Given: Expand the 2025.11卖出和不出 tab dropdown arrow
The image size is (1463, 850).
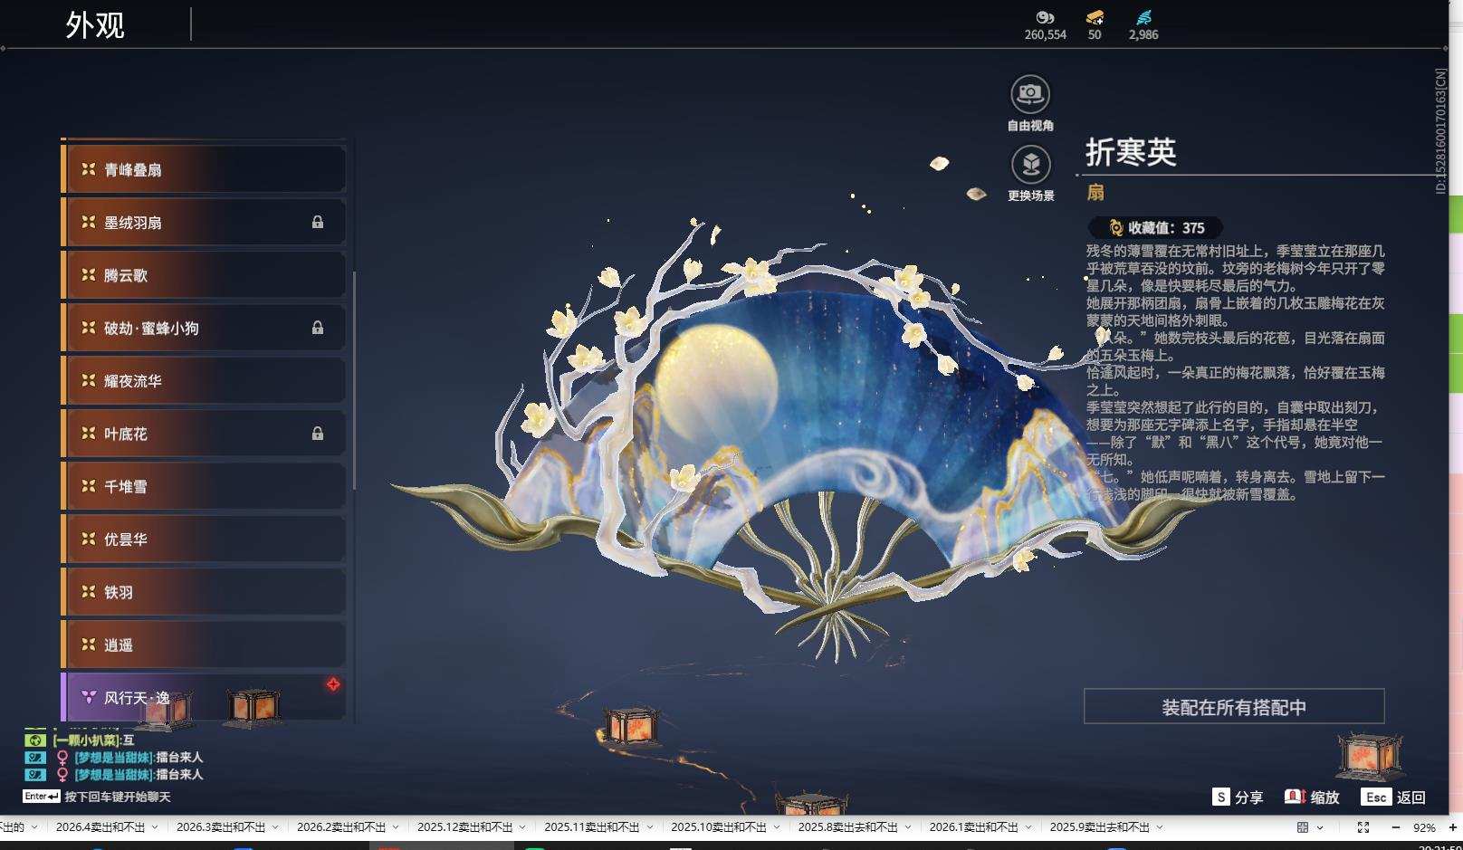Looking at the screenshot, I should click(649, 827).
